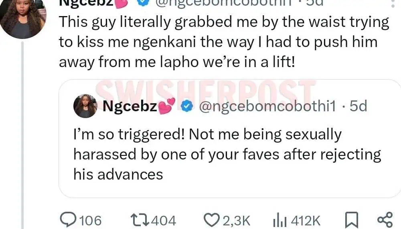The height and width of the screenshot is (229, 401).
Task: Click the small avatar in the quoted tweet
Action: pos(85,106)
